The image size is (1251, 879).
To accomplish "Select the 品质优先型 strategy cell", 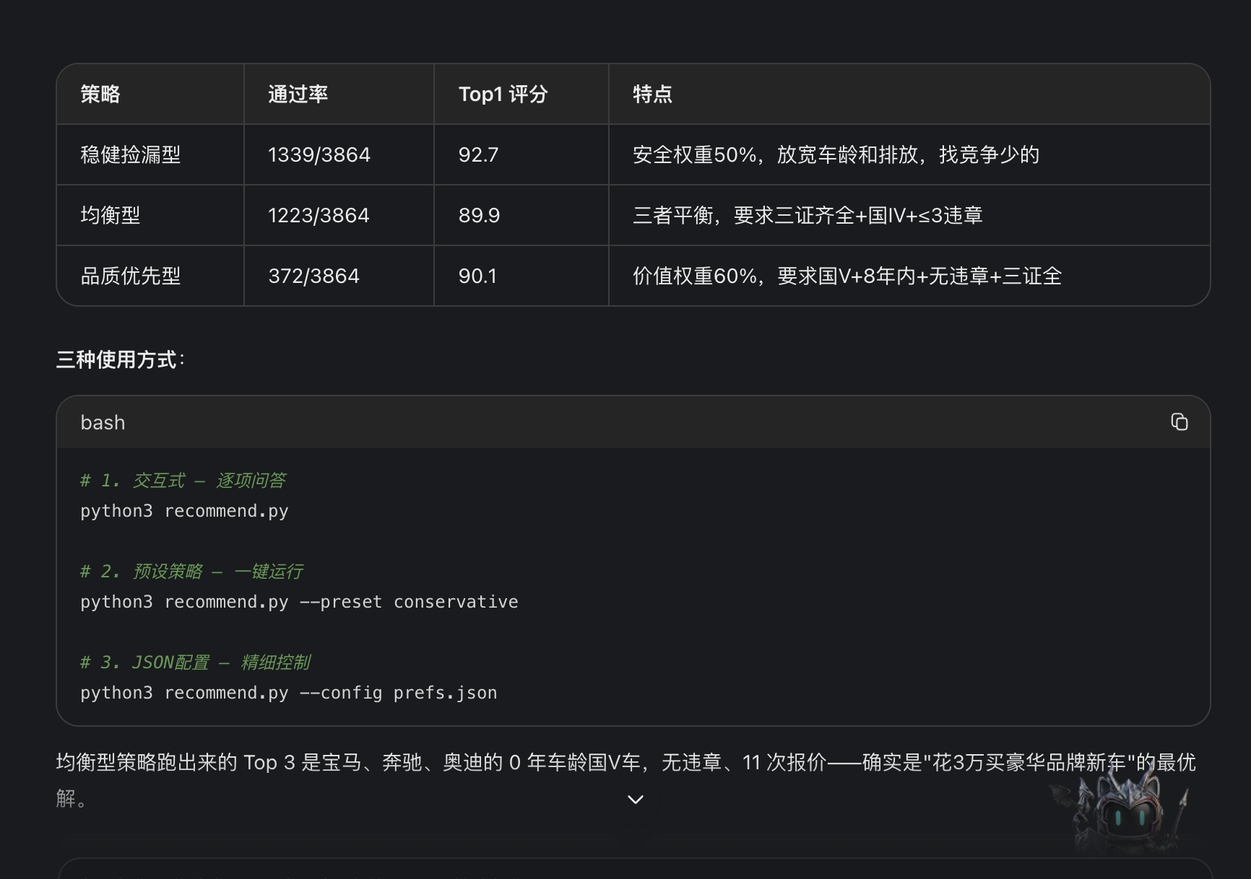I will pyautogui.click(x=130, y=276).
